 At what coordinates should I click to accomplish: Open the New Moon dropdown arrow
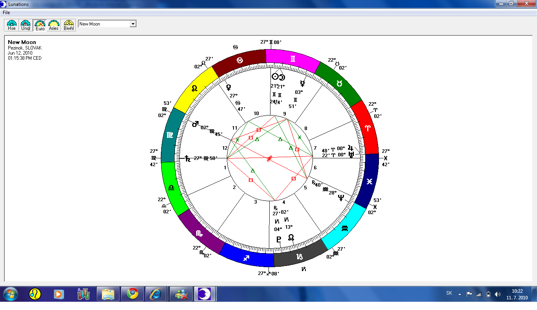(133, 24)
